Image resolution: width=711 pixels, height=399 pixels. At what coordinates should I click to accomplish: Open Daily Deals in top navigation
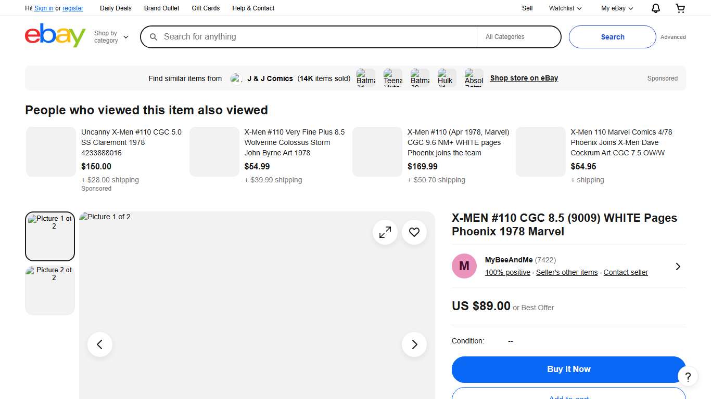(x=116, y=8)
